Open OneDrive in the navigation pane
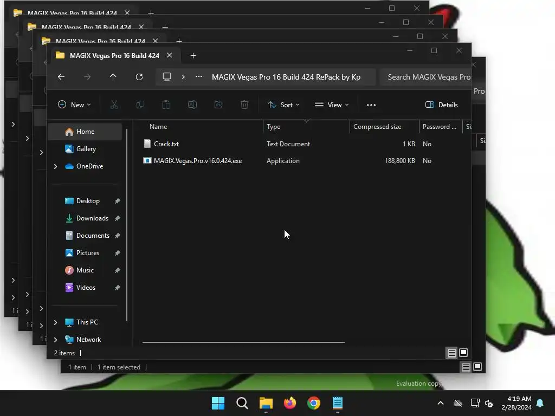 click(89, 166)
